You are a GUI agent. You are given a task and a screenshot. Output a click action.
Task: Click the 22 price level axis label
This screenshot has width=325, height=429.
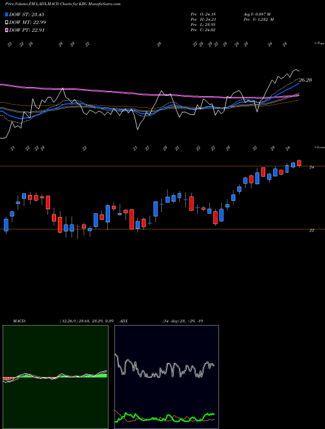(311, 231)
